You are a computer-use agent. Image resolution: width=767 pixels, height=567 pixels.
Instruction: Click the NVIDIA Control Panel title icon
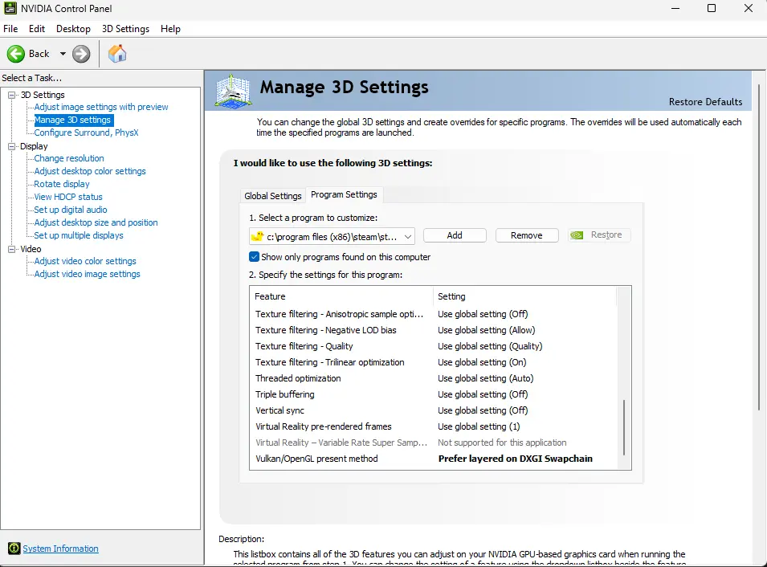(x=10, y=8)
